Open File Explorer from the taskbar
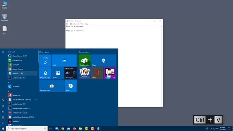Image resolution: width=233 pixels, height=131 pixels. tap(80, 128)
